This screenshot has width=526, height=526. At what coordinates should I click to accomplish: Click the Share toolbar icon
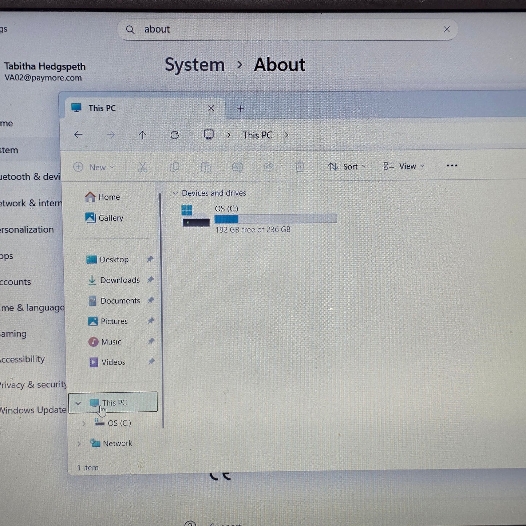[x=269, y=167]
